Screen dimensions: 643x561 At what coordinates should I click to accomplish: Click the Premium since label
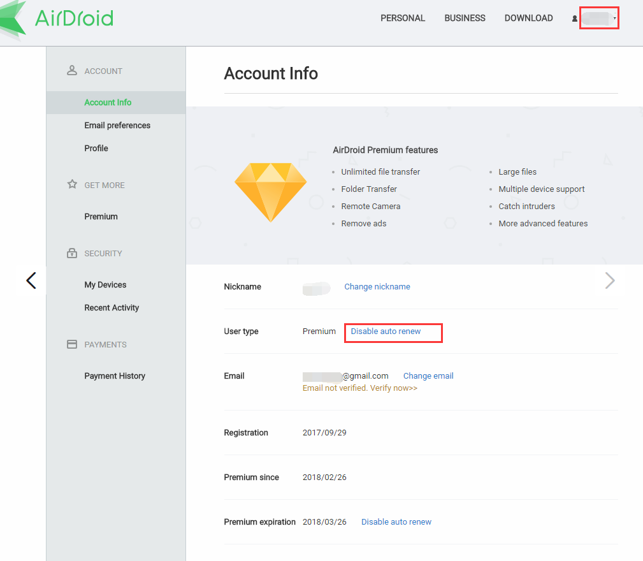251,477
